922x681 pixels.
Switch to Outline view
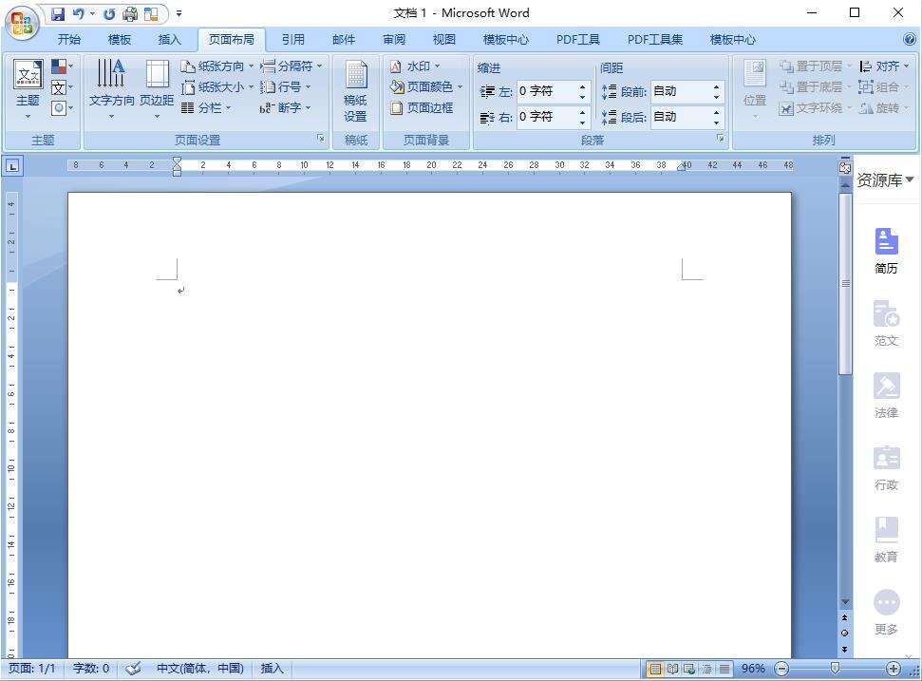point(706,669)
